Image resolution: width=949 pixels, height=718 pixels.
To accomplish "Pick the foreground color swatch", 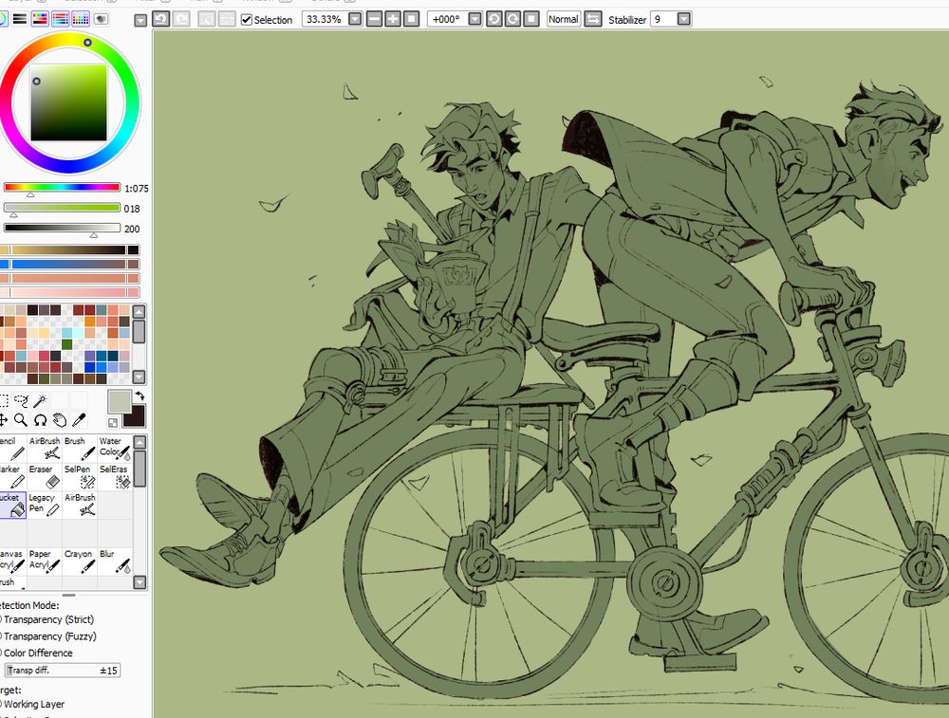I will [x=120, y=401].
